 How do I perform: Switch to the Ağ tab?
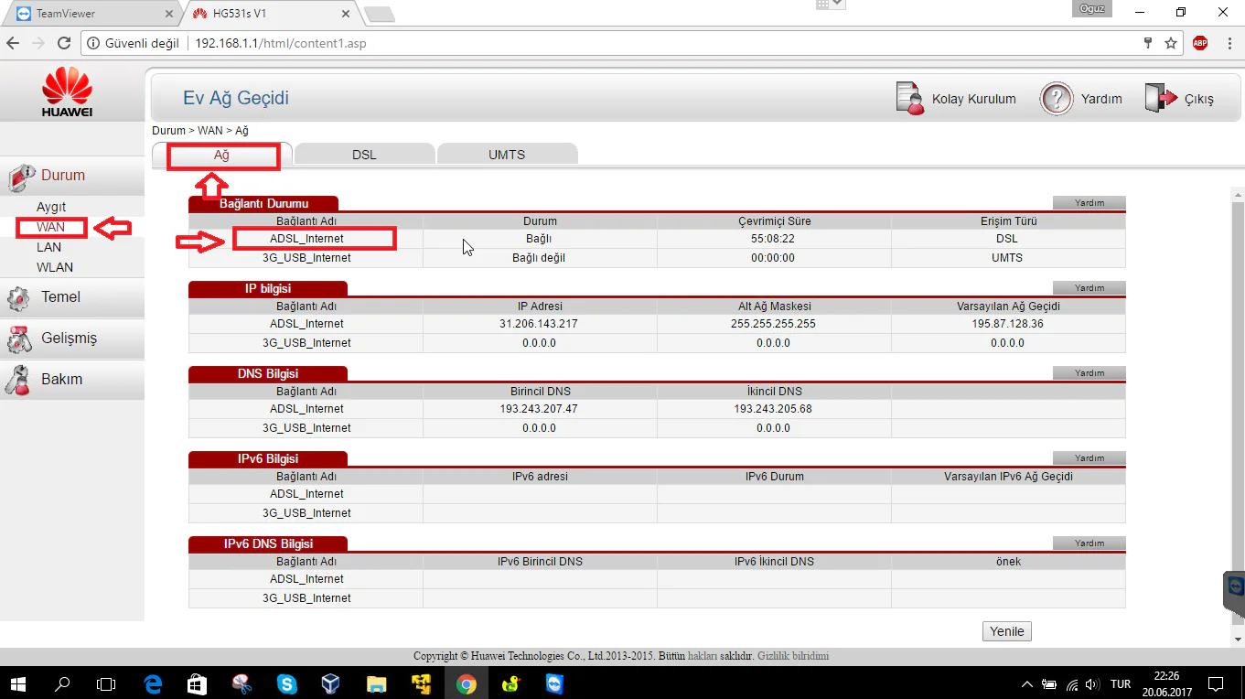coord(221,156)
